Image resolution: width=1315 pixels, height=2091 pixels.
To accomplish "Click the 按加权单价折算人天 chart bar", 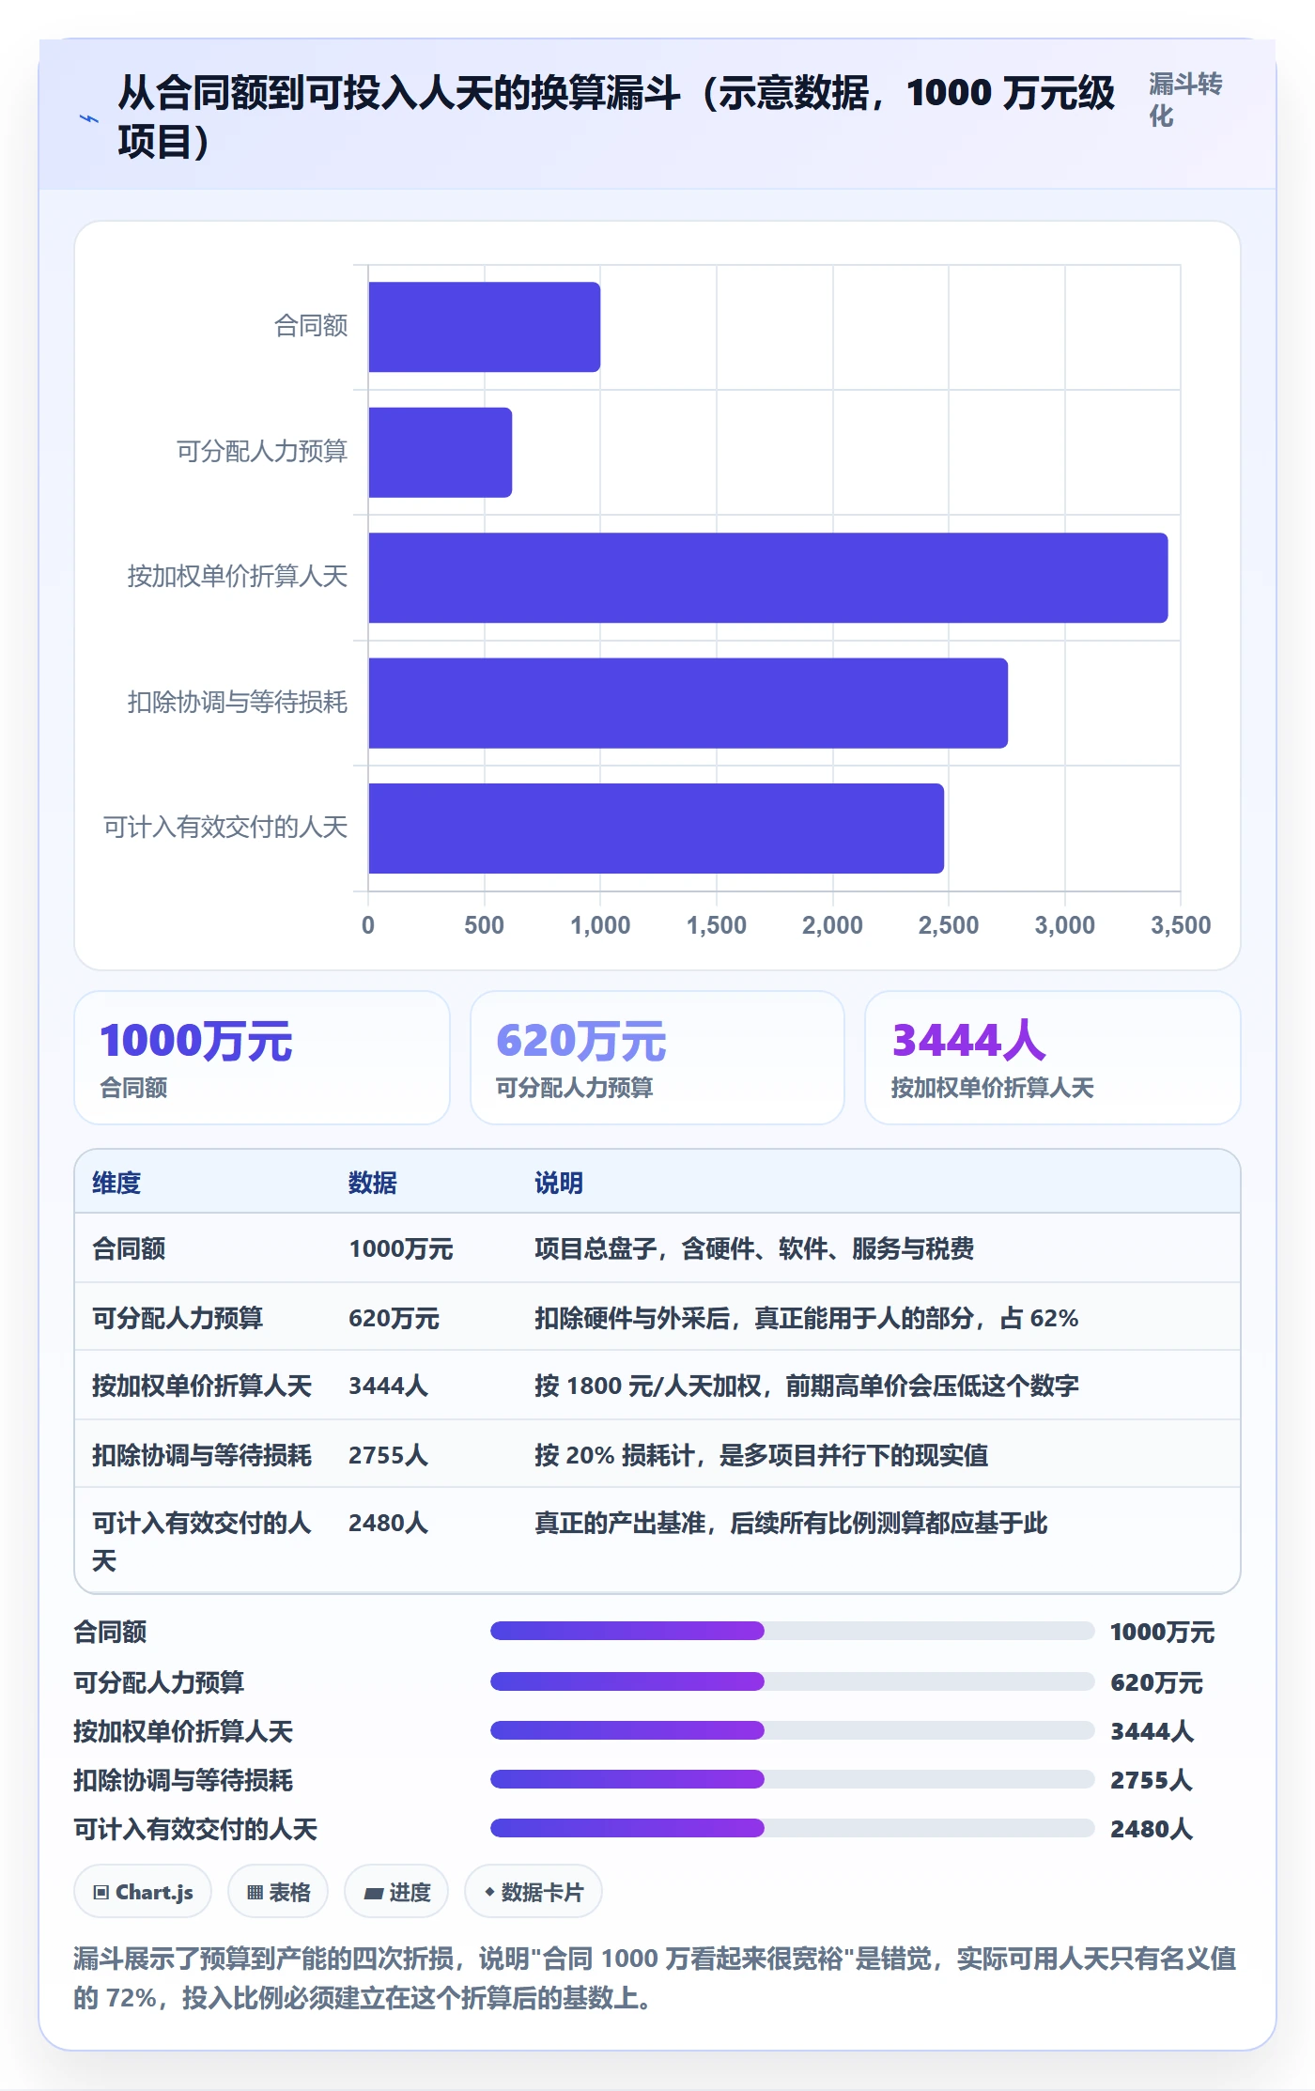I will [767, 578].
